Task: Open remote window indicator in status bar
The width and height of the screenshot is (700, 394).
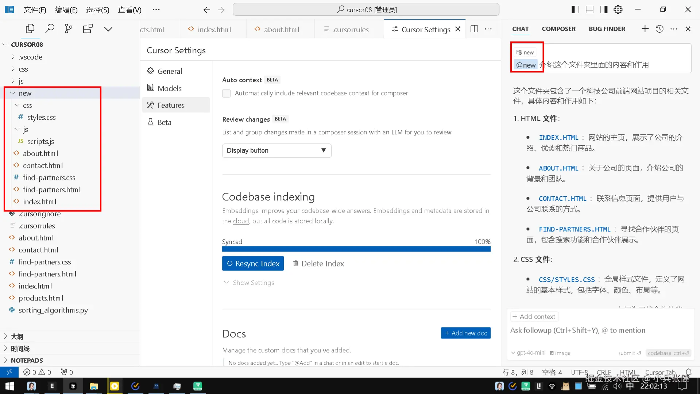Action: pos(9,372)
